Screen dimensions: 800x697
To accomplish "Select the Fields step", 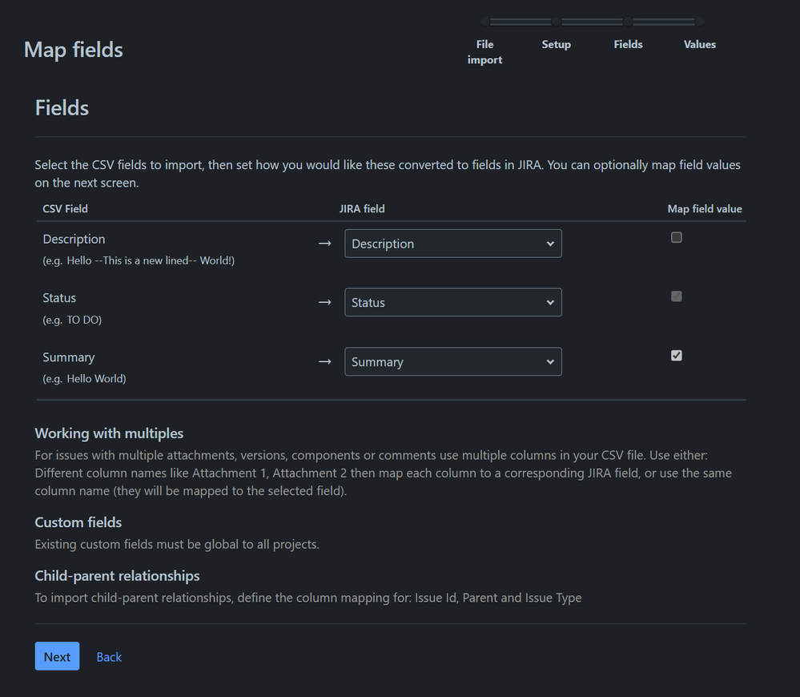I will pos(628,44).
